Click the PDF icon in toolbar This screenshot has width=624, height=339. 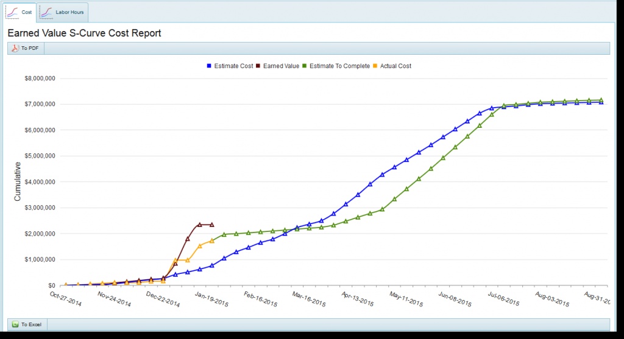tap(15, 48)
